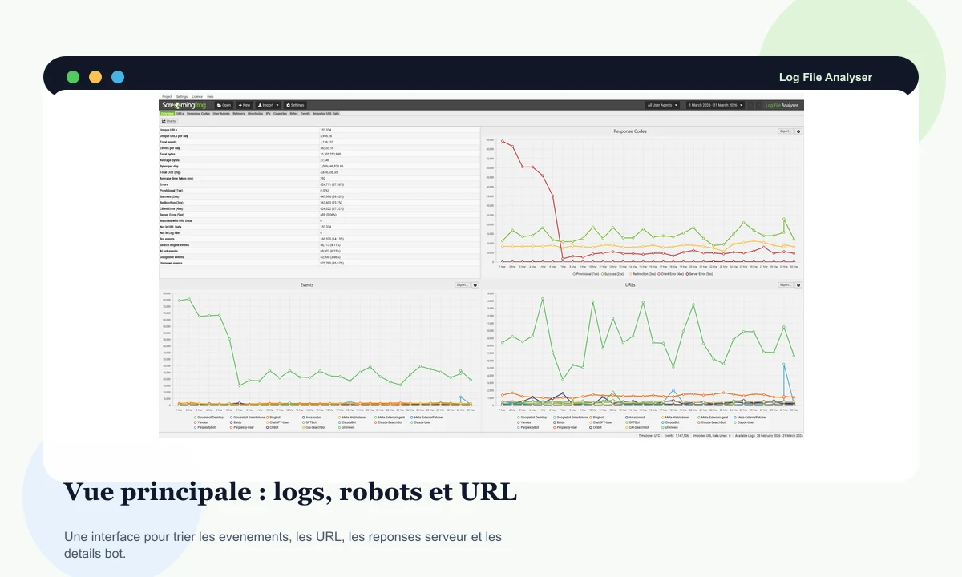Screen dimensions: 962x577
Task: Switch to the Events tab
Action: [x=305, y=114]
